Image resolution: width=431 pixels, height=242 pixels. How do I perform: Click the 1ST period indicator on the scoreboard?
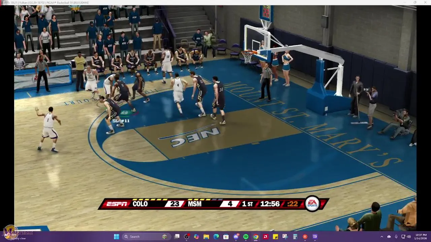point(247,204)
